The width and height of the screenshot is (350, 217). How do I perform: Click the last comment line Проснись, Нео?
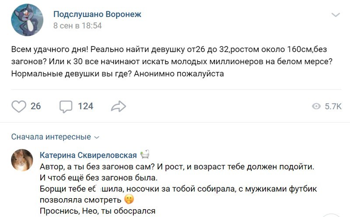(x=98, y=211)
